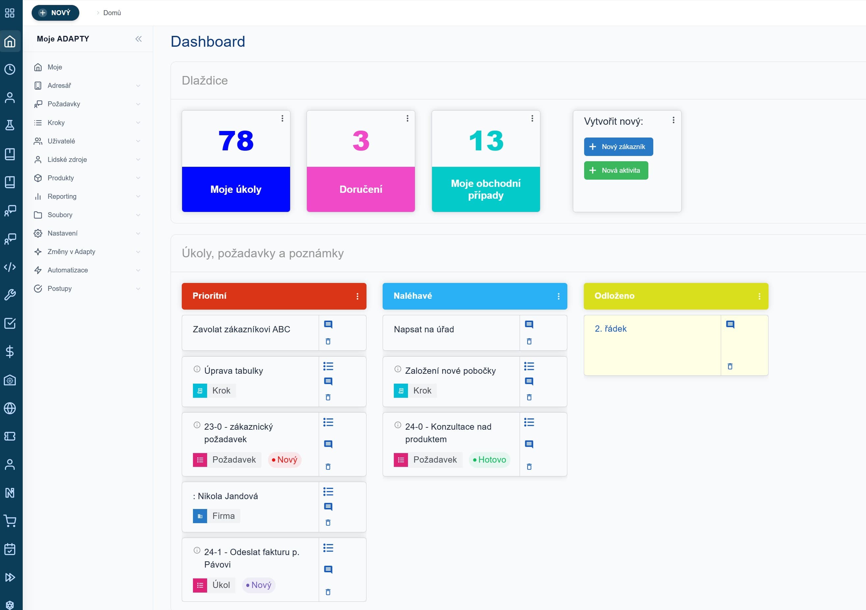This screenshot has height=610, width=866.
Task: Open the three-dot menu on Odloženo column header
Action: coord(759,296)
